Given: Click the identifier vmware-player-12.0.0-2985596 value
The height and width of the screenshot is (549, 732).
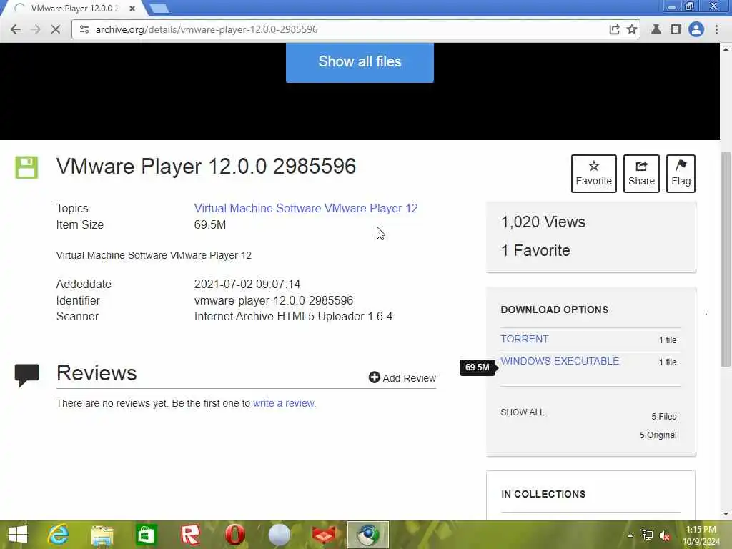Looking at the screenshot, I should 274,301.
